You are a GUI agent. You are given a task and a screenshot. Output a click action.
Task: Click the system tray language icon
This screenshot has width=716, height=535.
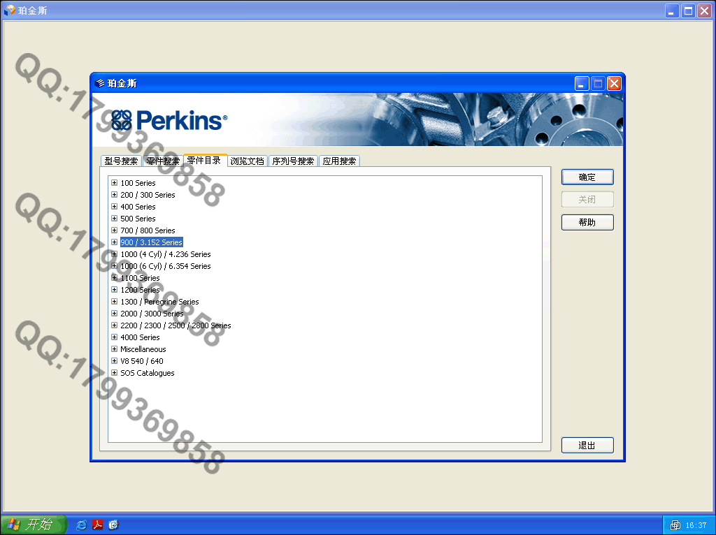click(675, 525)
